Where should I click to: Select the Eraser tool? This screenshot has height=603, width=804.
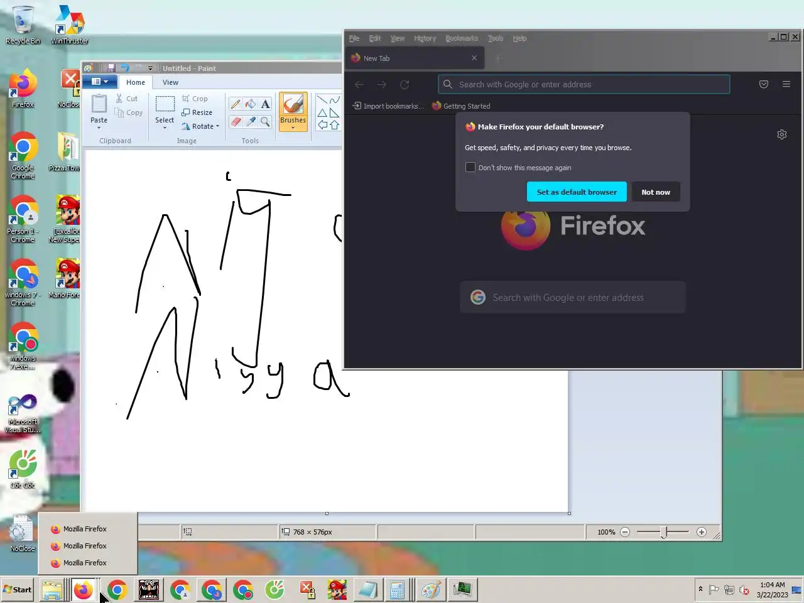(x=236, y=121)
